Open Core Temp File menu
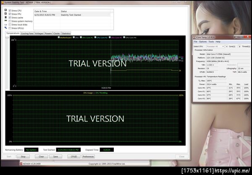The image size is (252, 175). click(195, 42)
